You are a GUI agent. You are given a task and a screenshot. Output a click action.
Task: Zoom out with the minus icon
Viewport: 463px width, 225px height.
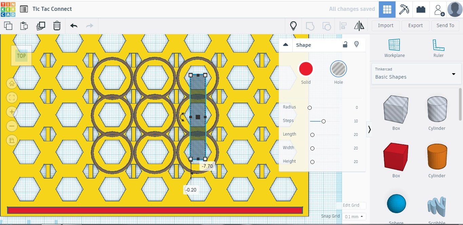(12, 126)
